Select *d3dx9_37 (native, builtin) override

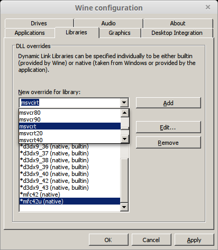coord(70,153)
